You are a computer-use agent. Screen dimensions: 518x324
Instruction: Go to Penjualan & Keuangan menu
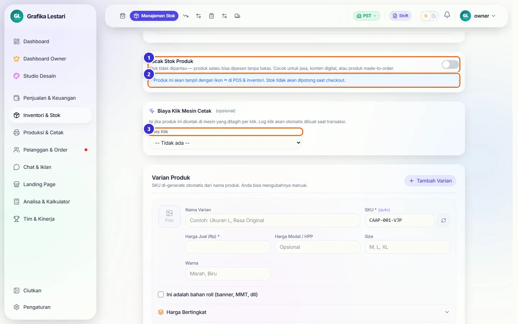(50, 98)
